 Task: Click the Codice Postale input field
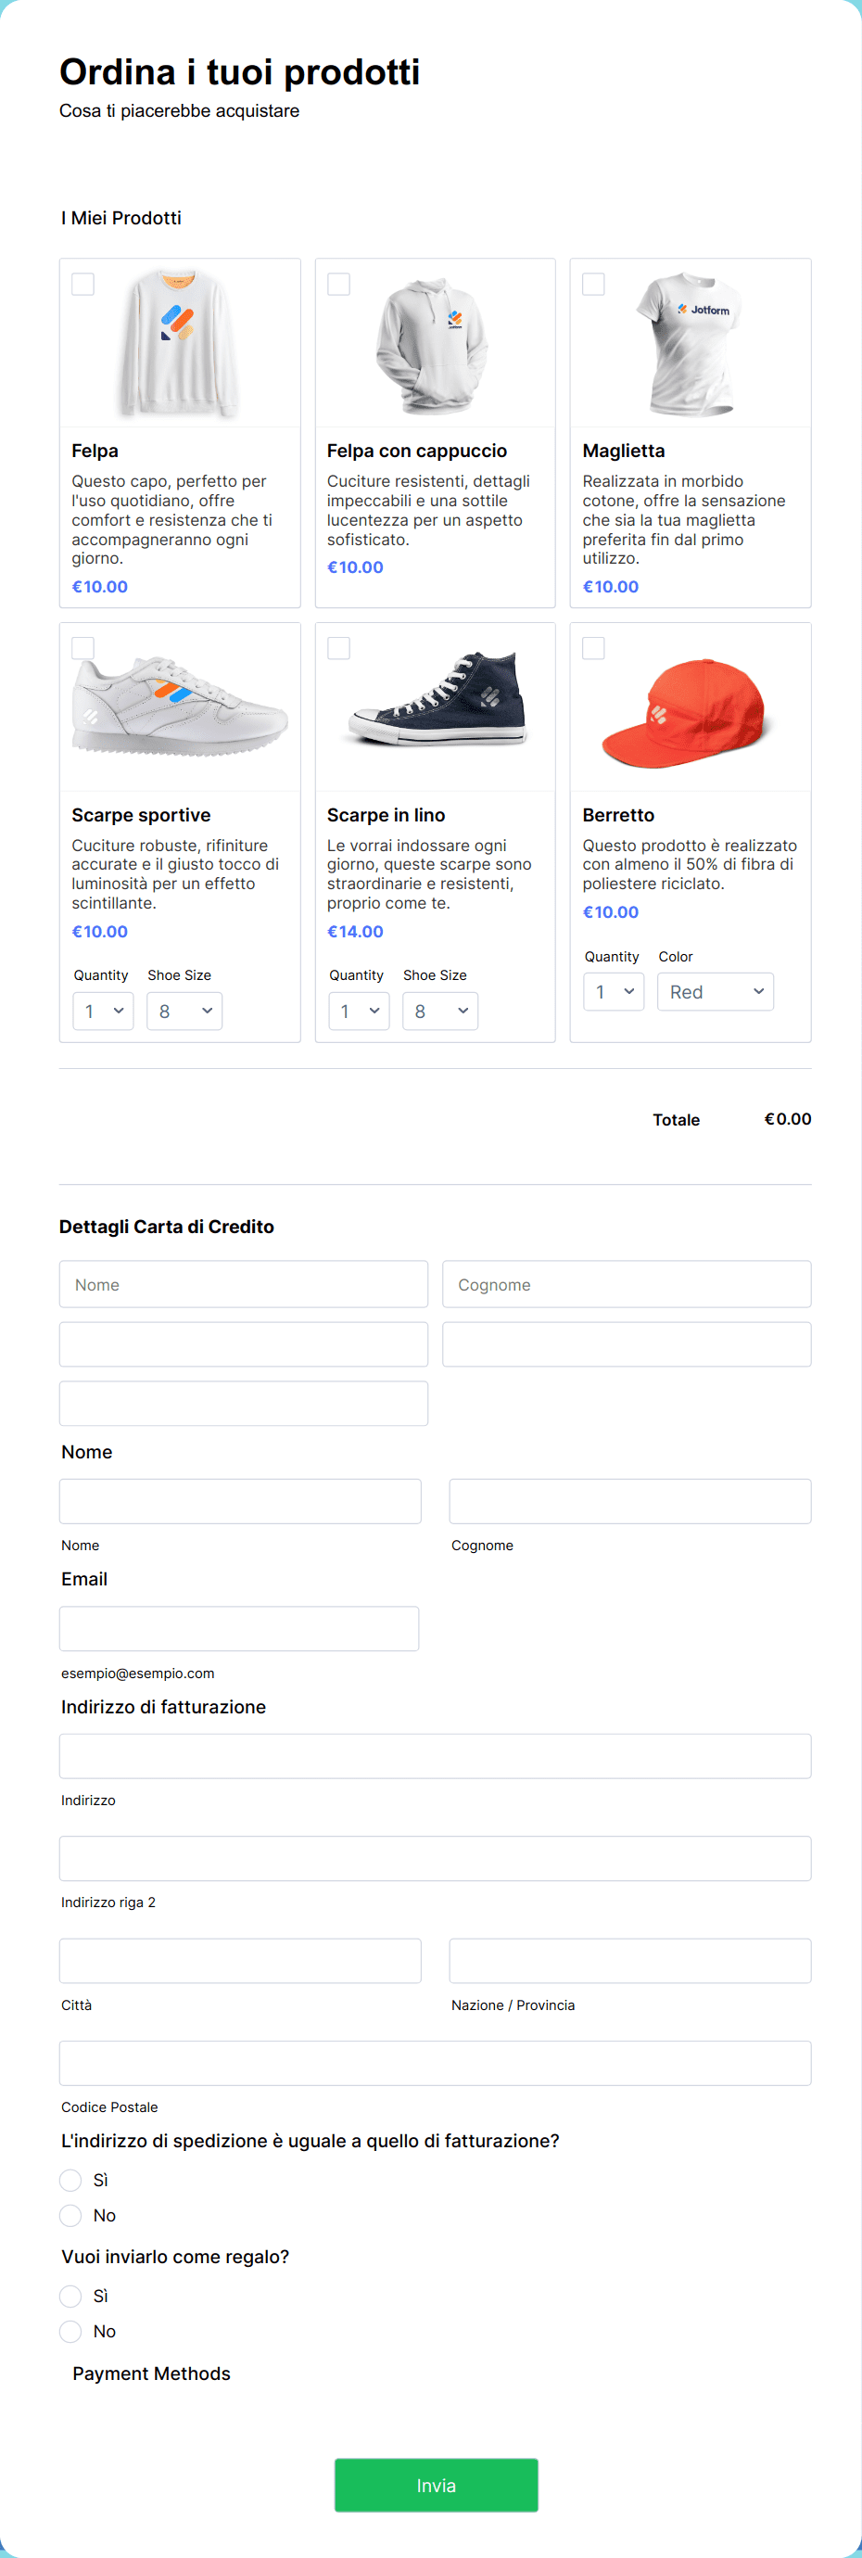pyautogui.click(x=435, y=2063)
